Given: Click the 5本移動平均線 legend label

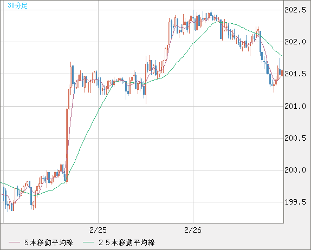Looking at the screenshot, I should (49, 242).
